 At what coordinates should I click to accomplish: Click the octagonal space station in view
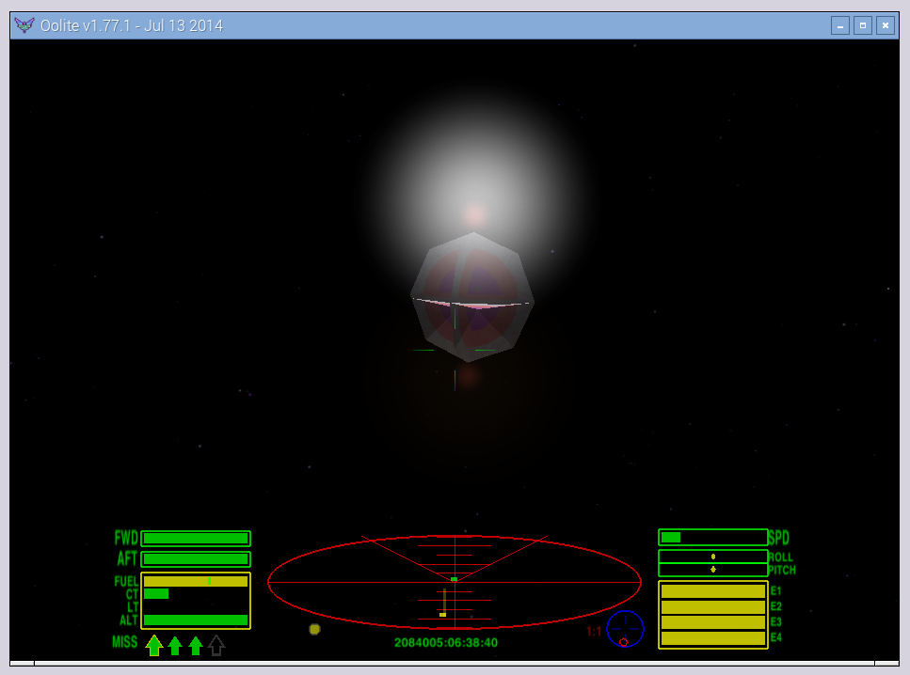(x=472, y=297)
